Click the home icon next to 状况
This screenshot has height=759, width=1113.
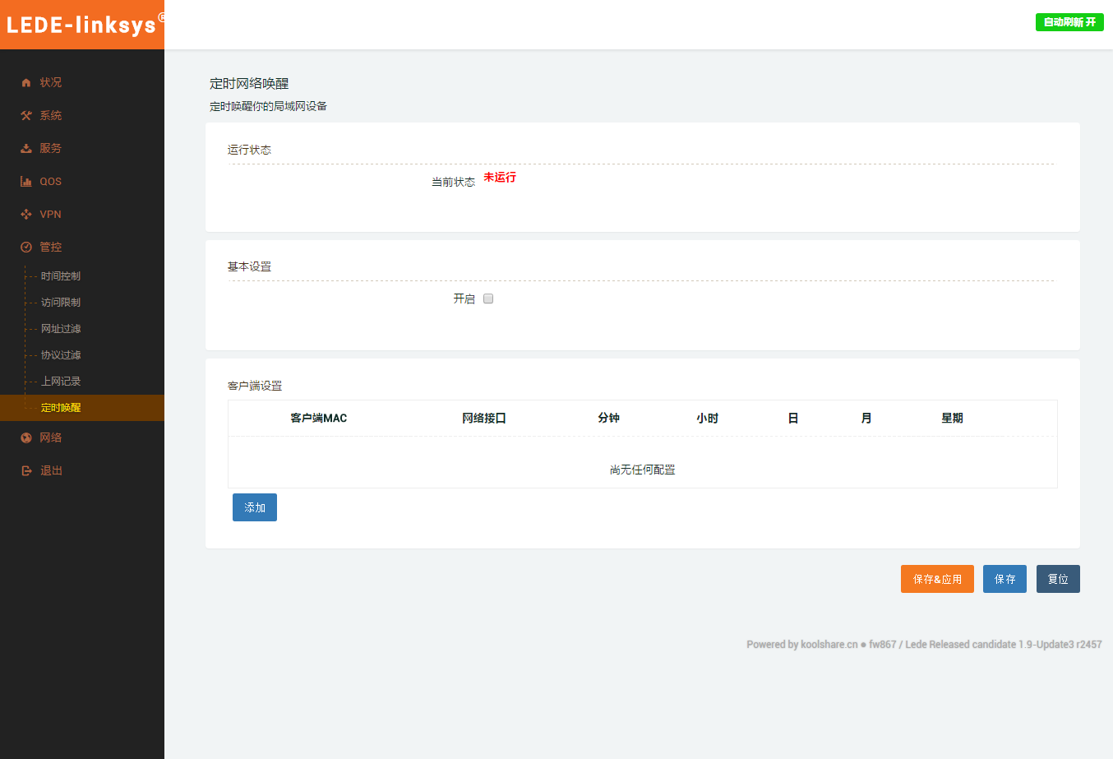[x=26, y=83]
